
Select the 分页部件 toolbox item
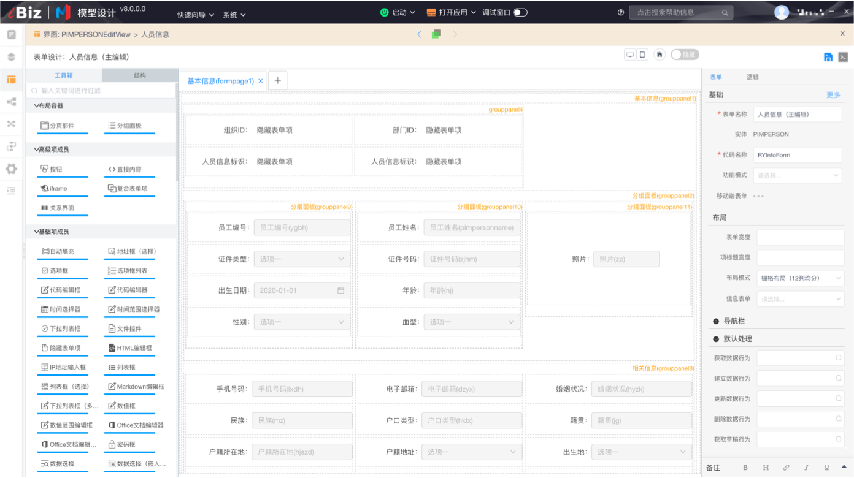pyautogui.click(x=62, y=126)
